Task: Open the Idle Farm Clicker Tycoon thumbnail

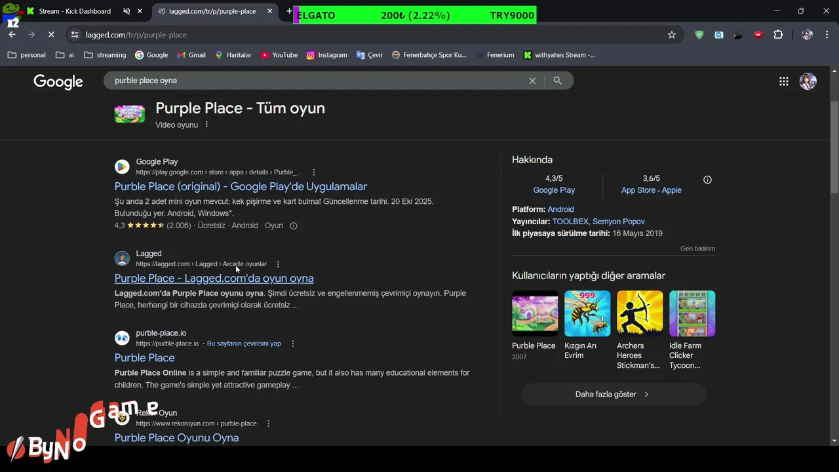Action: 692,314
